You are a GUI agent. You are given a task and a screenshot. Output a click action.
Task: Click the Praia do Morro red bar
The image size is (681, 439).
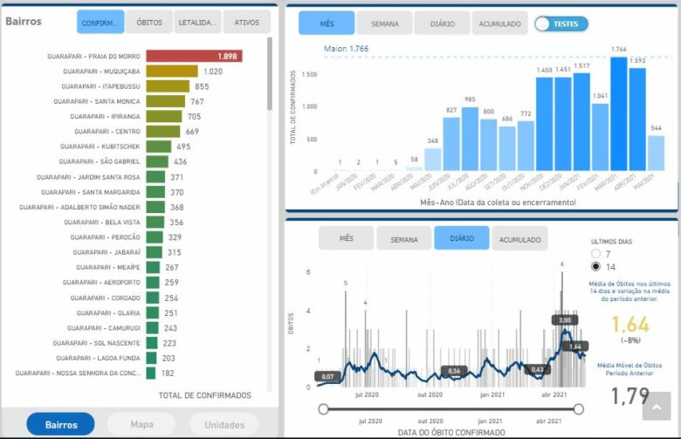click(x=194, y=56)
